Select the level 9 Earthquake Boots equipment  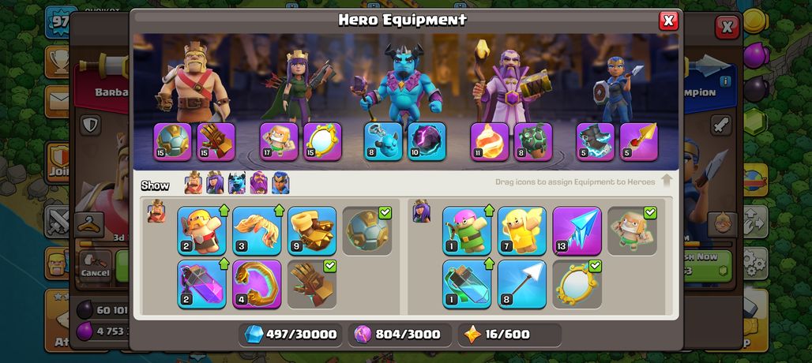tap(312, 230)
